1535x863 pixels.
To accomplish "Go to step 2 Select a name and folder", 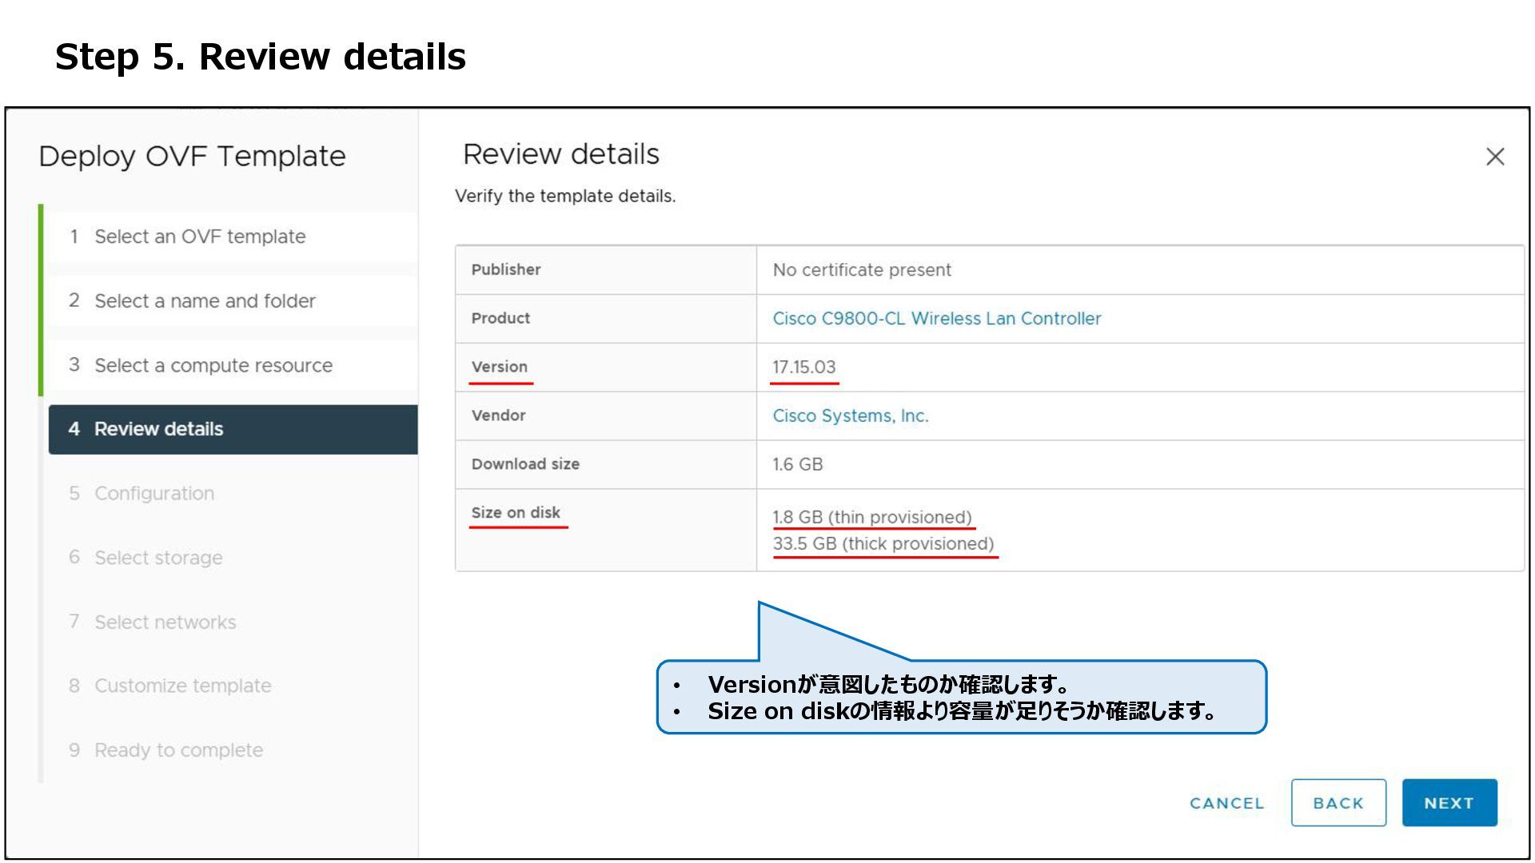I will click(205, 301).
